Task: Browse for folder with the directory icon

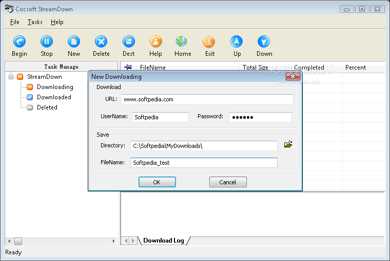Action: [288, 144]
